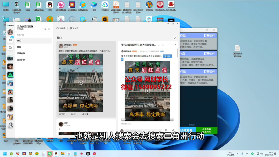Share the post using bottom share arrow icon
Image resolution: width=279 pixels, height=157 pixels.
click(173, 130)
